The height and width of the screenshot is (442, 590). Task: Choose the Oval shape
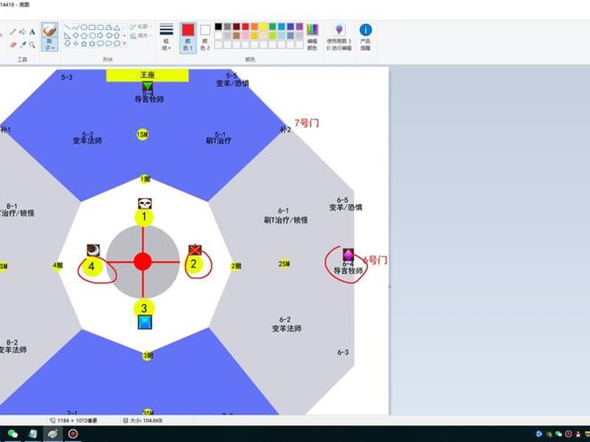coord(84,27)
